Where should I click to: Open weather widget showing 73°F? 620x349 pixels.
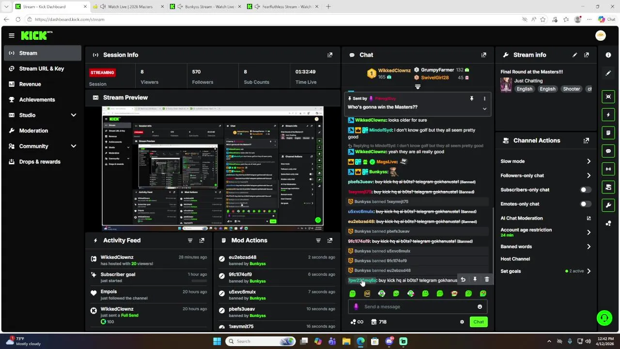coord(23,341)
